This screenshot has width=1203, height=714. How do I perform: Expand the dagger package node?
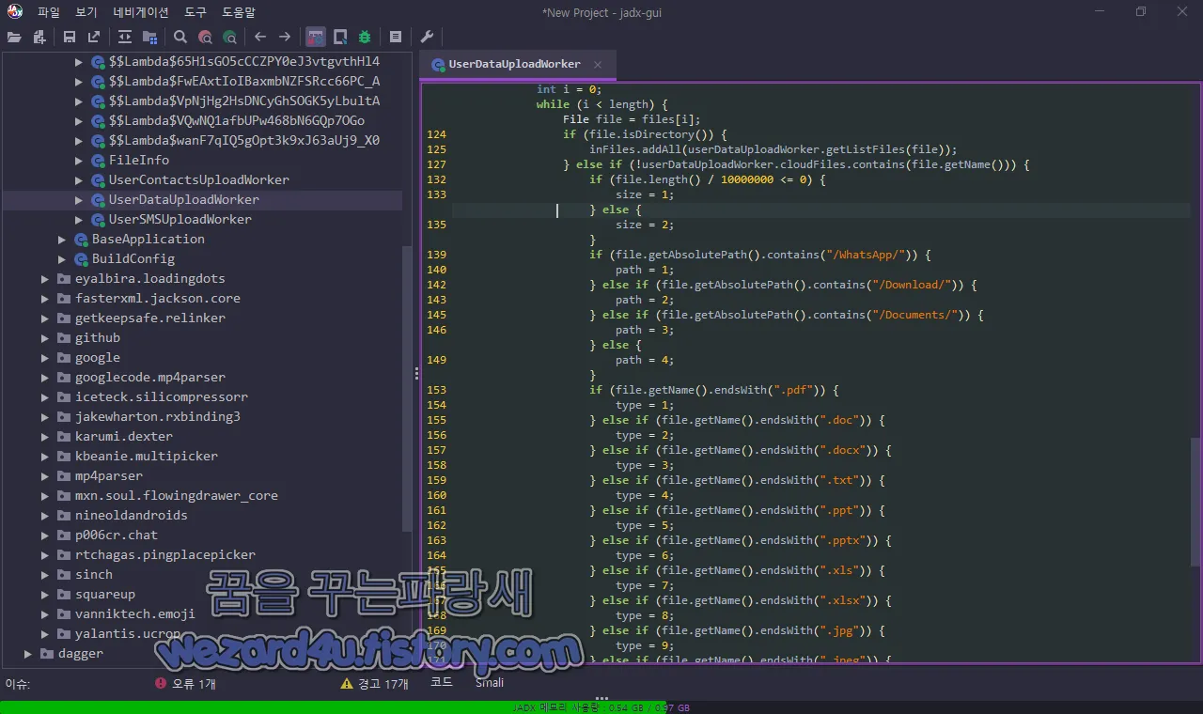[x=28, y=653]
